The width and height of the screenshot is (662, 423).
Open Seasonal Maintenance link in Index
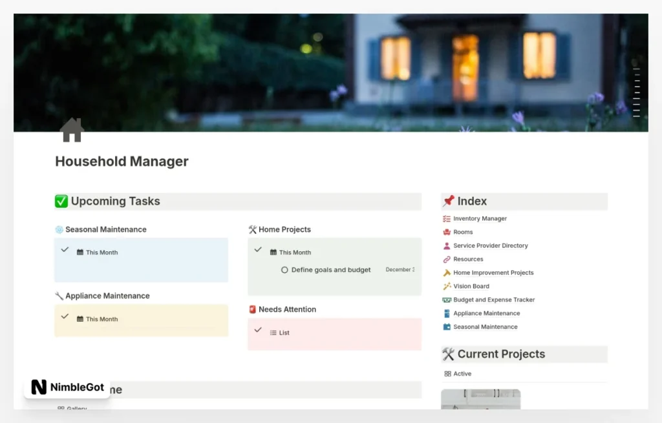pyautogui.click(x=486, y=327)
